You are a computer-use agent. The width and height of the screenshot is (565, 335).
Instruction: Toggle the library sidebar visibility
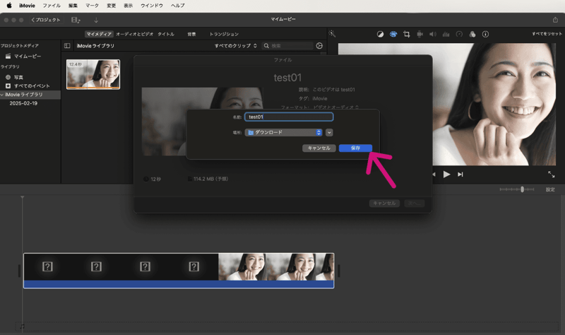coord(67,46)
